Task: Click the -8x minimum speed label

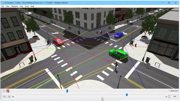Action: 13,97
